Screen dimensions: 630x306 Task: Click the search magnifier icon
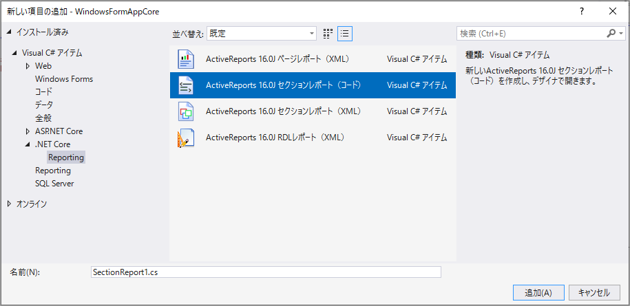[611, 33]
